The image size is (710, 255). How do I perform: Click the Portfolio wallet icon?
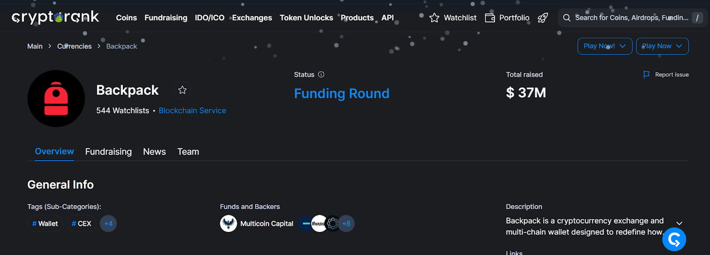(490, 18)
